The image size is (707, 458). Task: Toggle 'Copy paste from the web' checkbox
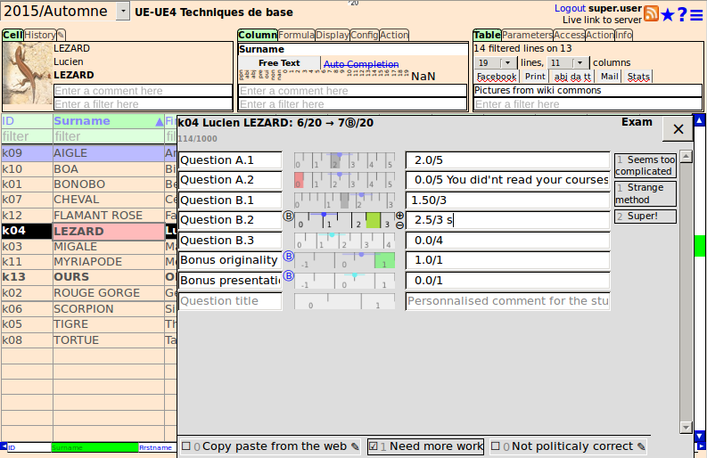[x=185, y=446]
